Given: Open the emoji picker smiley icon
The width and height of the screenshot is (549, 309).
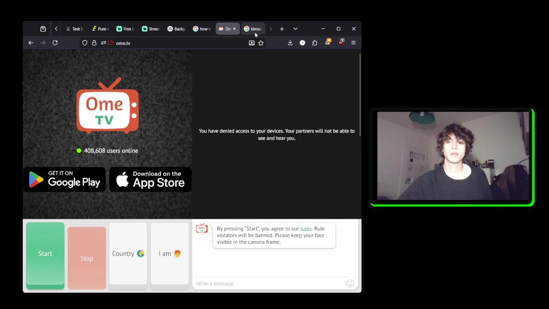Looking at the screenshot, I should pyautogui.click(x=350, y=283).
